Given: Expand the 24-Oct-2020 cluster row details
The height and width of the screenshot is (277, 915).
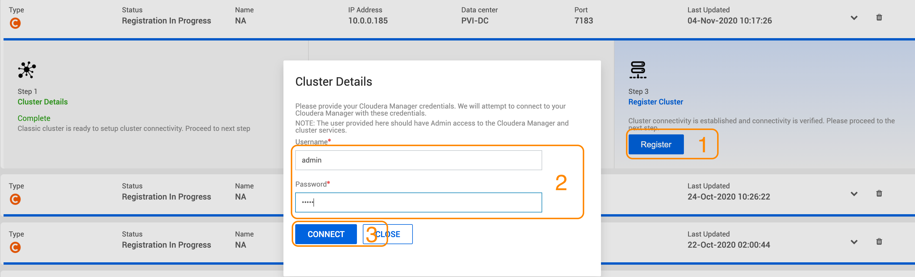Looking at the screenshot, I should click(x=854, y=194).
